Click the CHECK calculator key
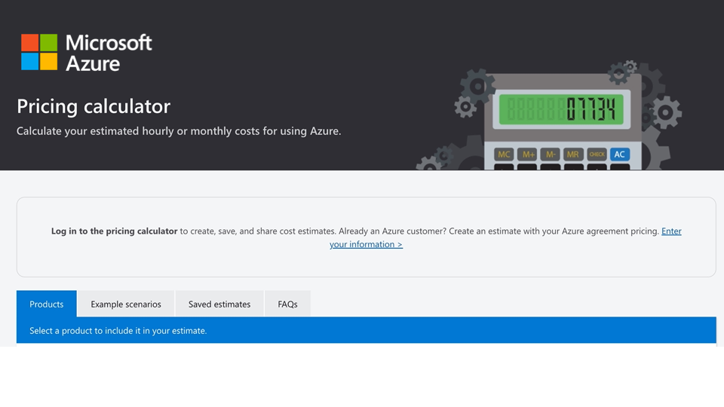 pos(597,154)
